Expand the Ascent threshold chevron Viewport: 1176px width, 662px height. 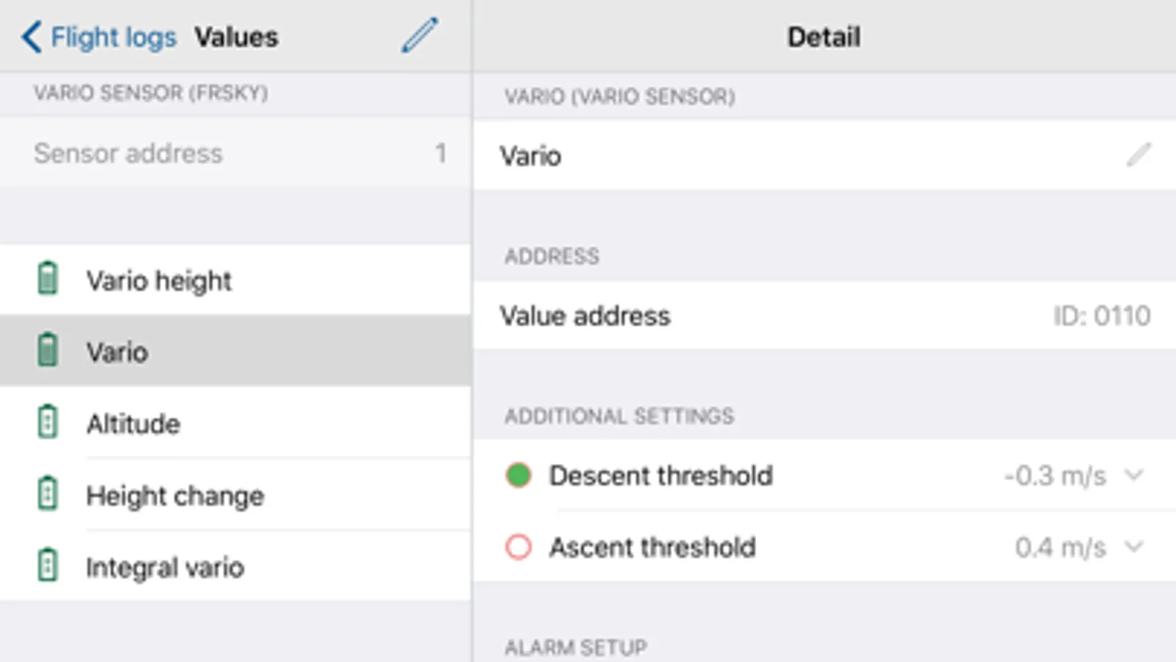pos(1134,547)
